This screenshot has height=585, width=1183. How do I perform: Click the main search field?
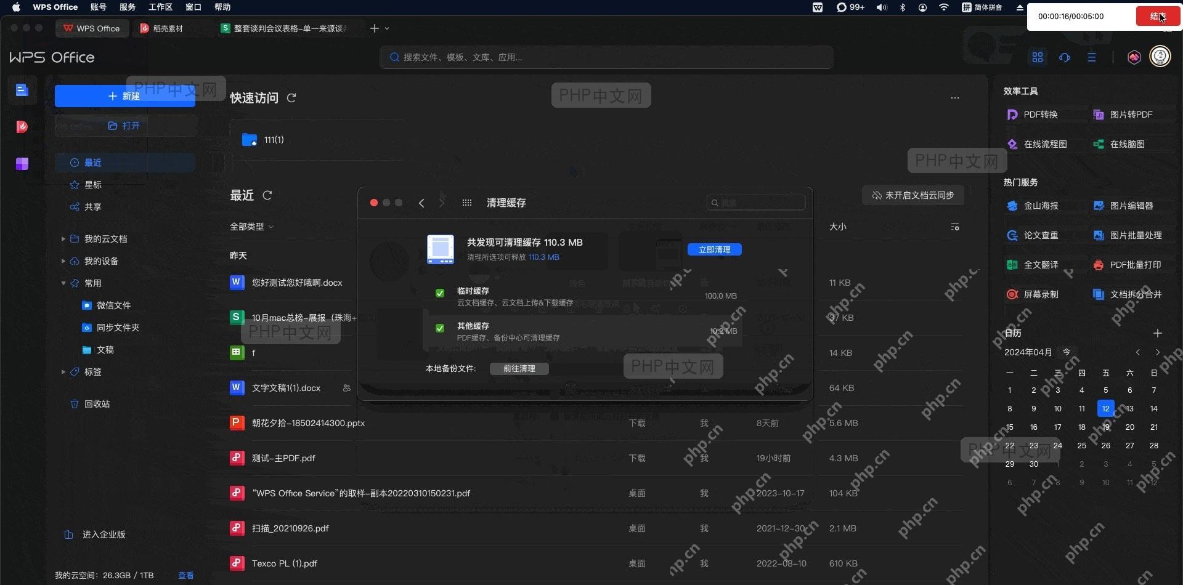pos(607,57)
